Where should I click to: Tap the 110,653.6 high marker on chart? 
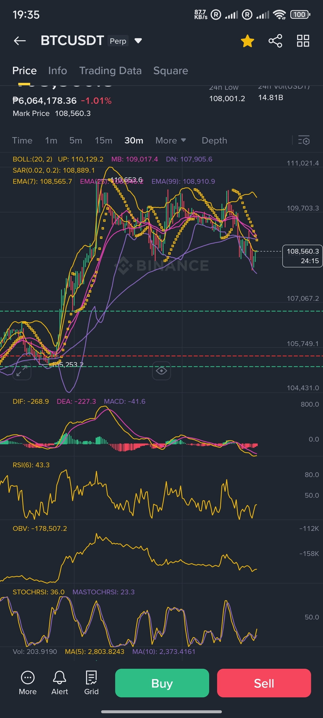[x=126, y=179]
